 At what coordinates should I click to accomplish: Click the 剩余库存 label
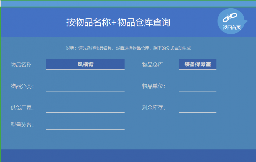point(153,108)
